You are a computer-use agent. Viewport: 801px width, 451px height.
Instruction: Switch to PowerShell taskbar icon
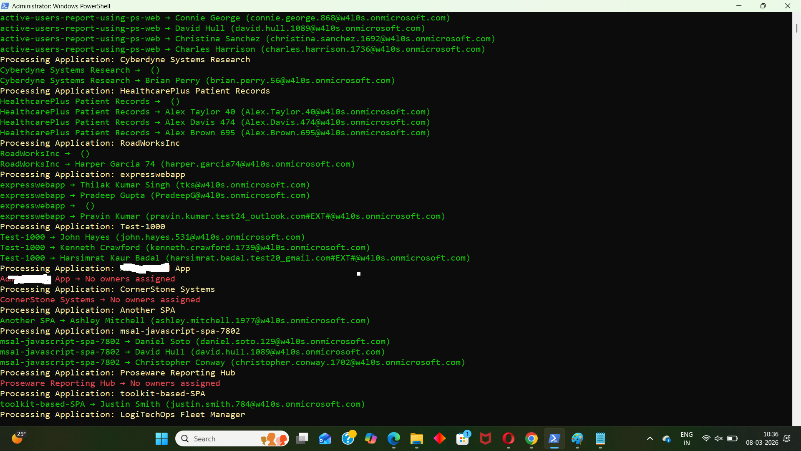[x=554, y=438]
